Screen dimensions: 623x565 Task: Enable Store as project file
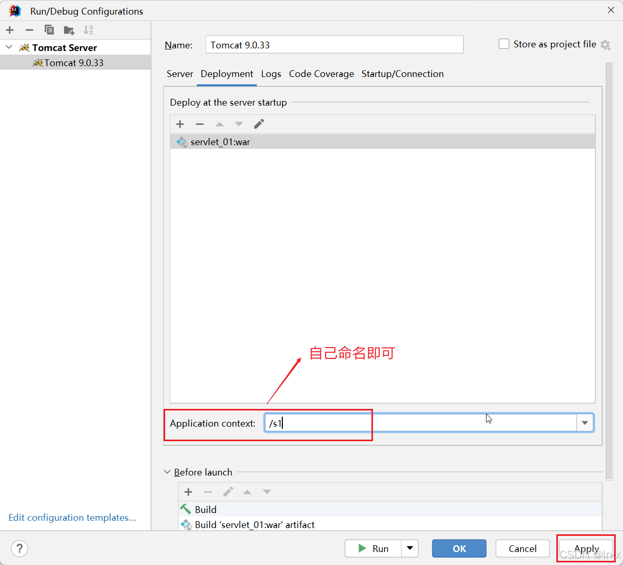504,44
